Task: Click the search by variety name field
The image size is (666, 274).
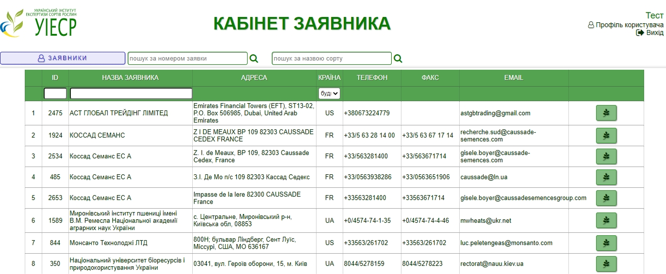Action: (332, 59)
